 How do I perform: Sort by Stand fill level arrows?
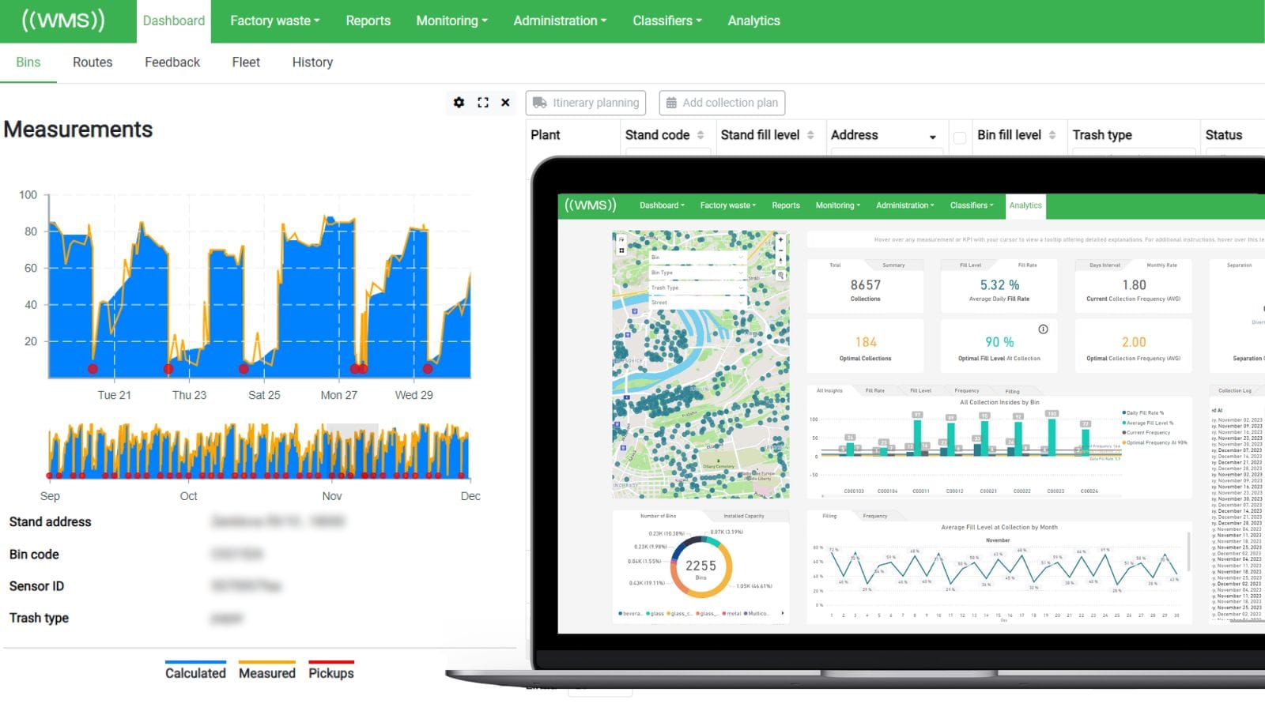coord(810,135)
